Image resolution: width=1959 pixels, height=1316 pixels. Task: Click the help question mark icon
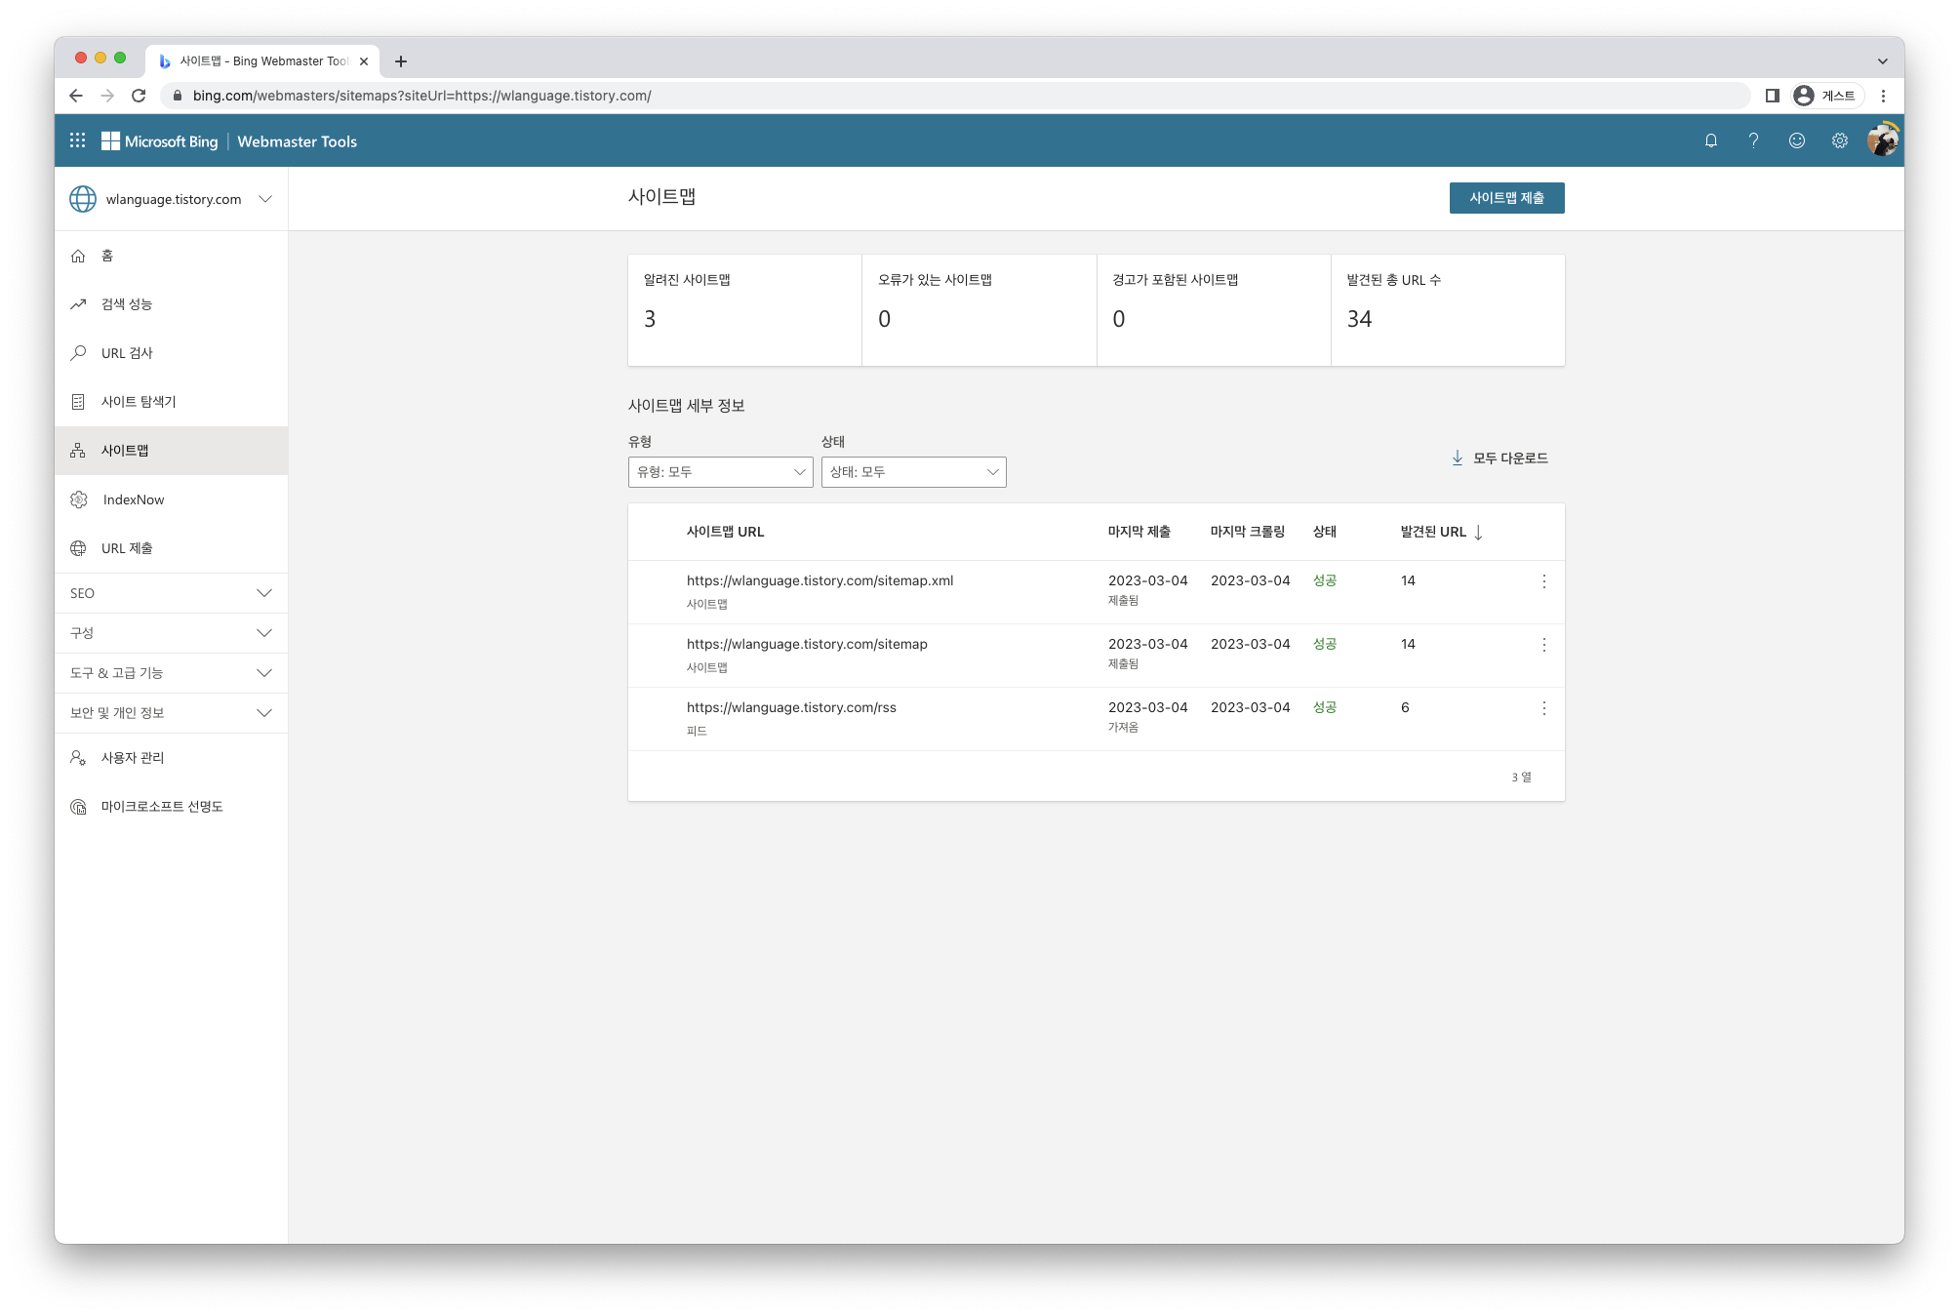point(1753,140)
